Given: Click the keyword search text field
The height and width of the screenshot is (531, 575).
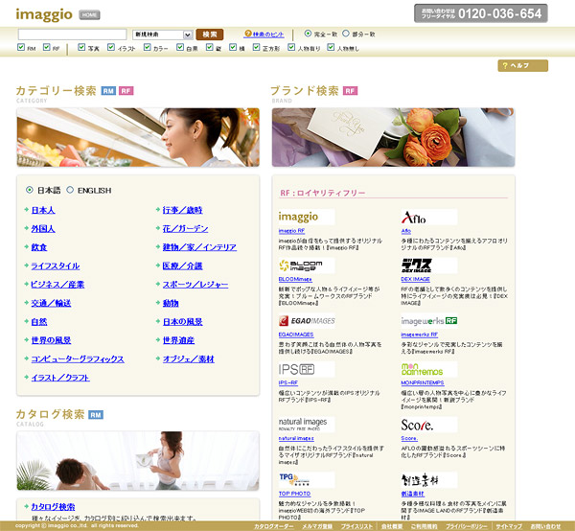Looking at the screenshot, I should pos(72,34).
